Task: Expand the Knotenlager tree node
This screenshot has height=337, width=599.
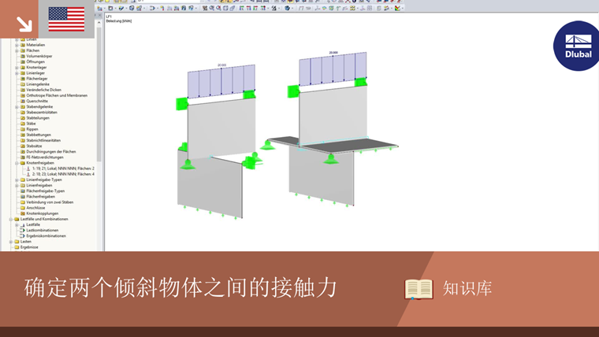Action: point(17,68)
